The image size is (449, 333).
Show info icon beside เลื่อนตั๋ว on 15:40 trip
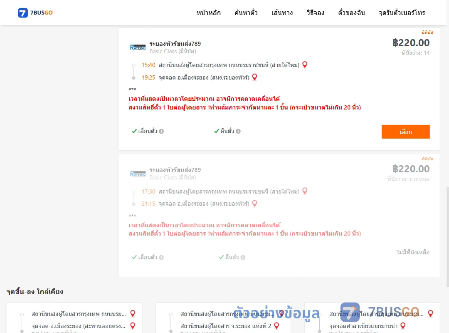(x=161, y=132)
